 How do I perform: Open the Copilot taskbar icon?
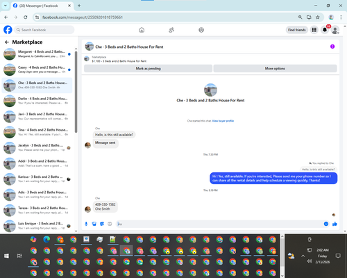(x=33, y=239)
